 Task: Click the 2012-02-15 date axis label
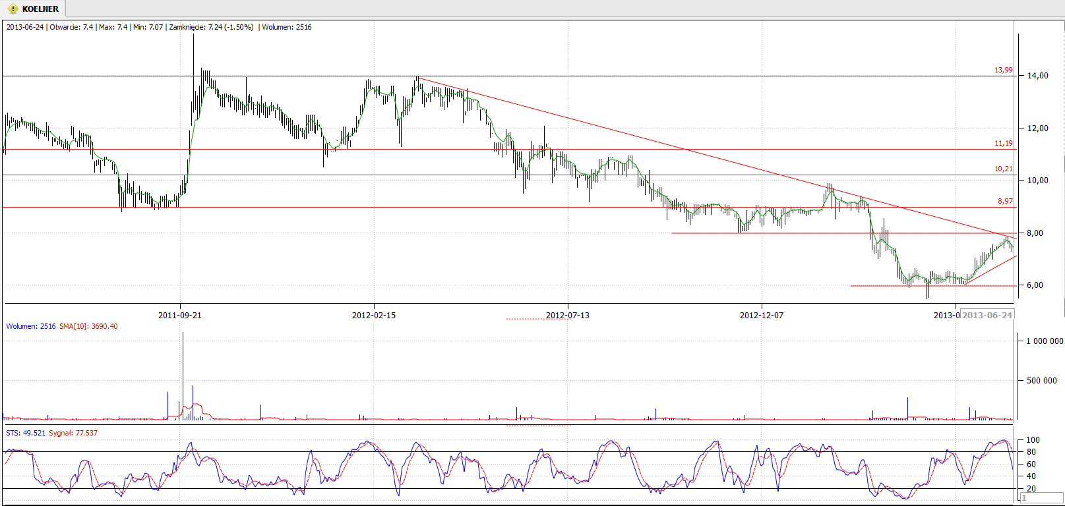tap(374, 315)
